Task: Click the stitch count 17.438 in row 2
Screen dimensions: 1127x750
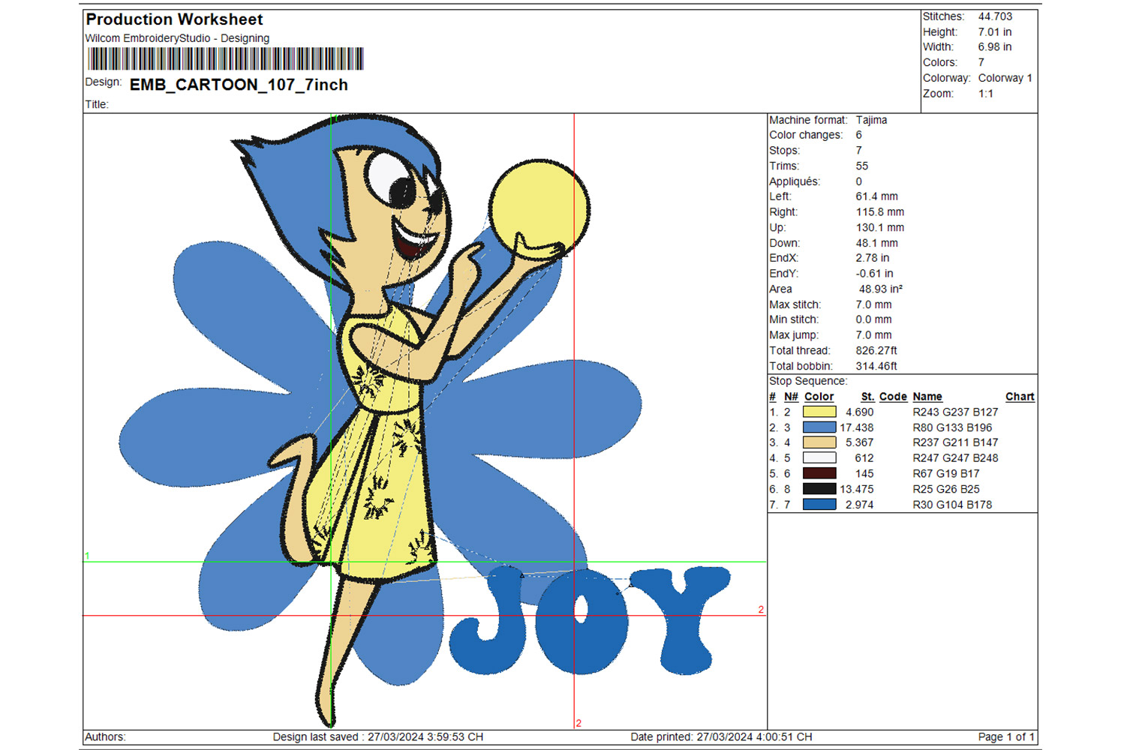Action: click(856, 427)
